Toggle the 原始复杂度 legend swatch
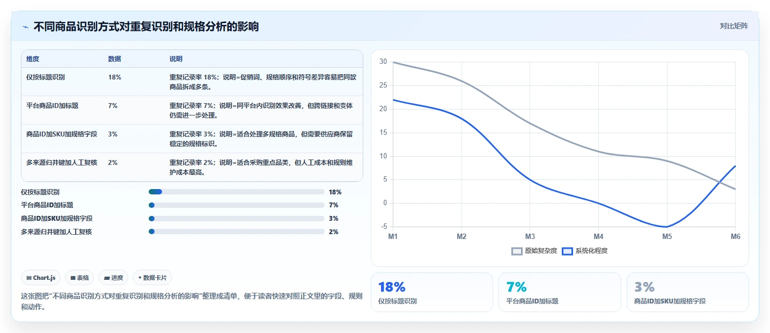This screenshot has height=333, width=770. pyautogui.click(x=517, y=251)
